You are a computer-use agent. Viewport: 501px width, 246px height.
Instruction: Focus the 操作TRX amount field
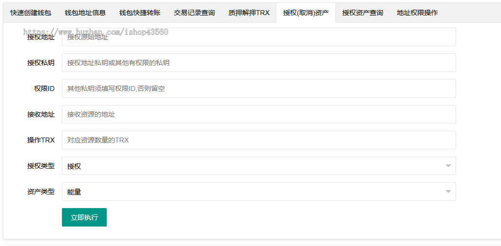259,140
